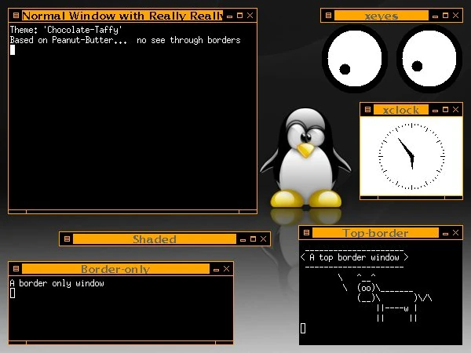This screenshot has width=471, height=353.
Task: Click the Shaded title bar
Action: [155, 239]
